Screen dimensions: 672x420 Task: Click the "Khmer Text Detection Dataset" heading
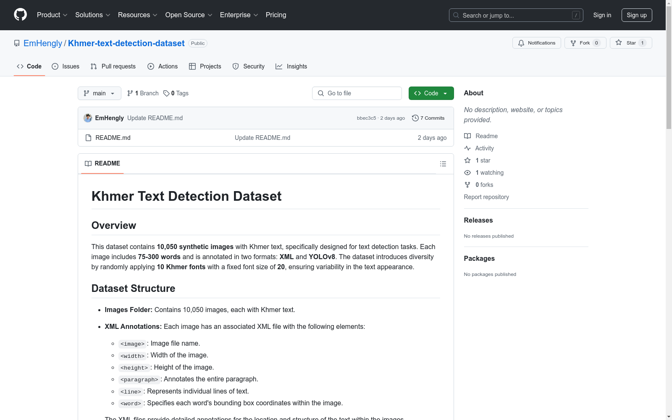(x=186, y=196)
